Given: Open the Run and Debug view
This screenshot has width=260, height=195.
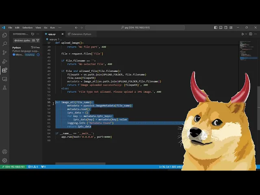Looking at the screenshot, I should (4, 61).
